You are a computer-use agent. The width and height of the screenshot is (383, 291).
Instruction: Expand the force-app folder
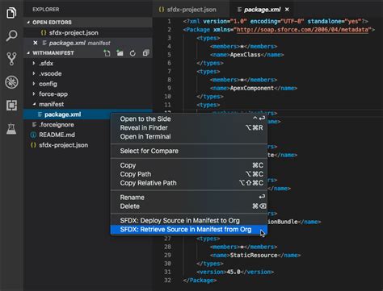pos(34,94)
